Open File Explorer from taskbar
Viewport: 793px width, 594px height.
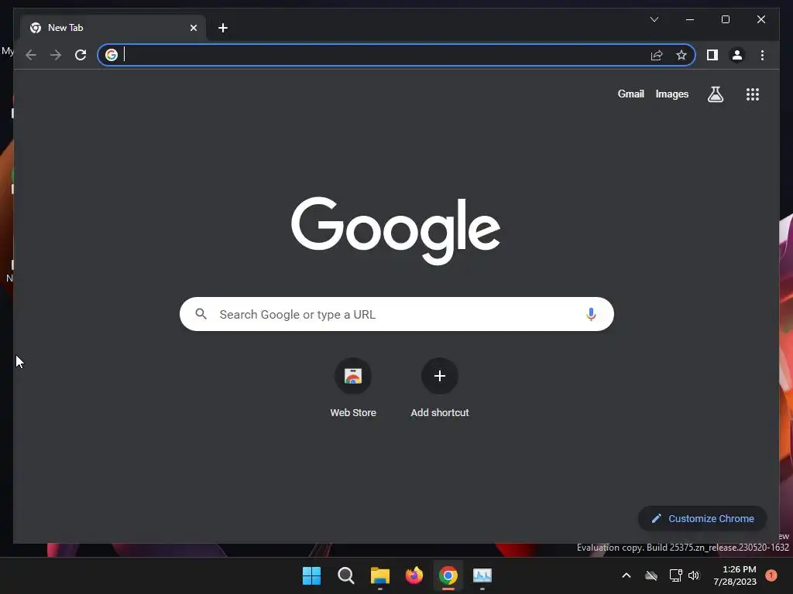[379, 575]
